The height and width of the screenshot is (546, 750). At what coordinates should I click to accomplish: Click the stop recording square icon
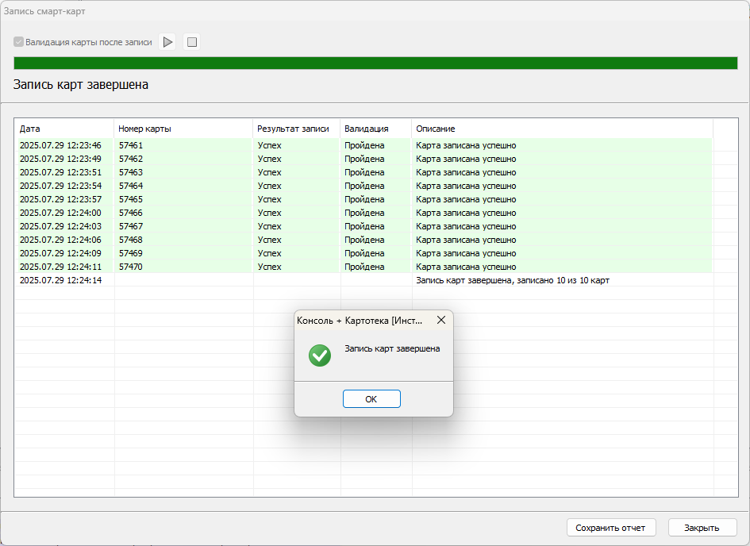click(191, 42)
